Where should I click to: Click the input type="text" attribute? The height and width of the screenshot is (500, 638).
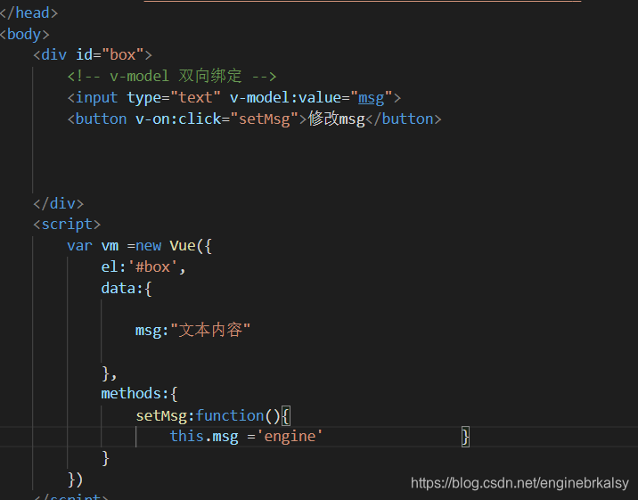click(x=174, y=98)
